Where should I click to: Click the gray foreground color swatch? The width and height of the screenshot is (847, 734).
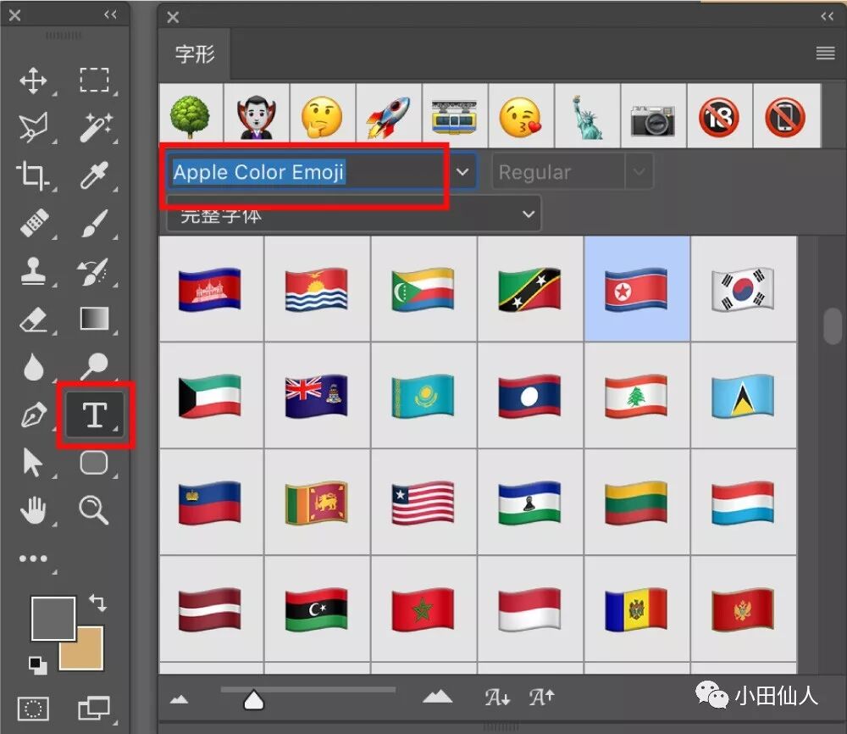[x=53, y=618]
